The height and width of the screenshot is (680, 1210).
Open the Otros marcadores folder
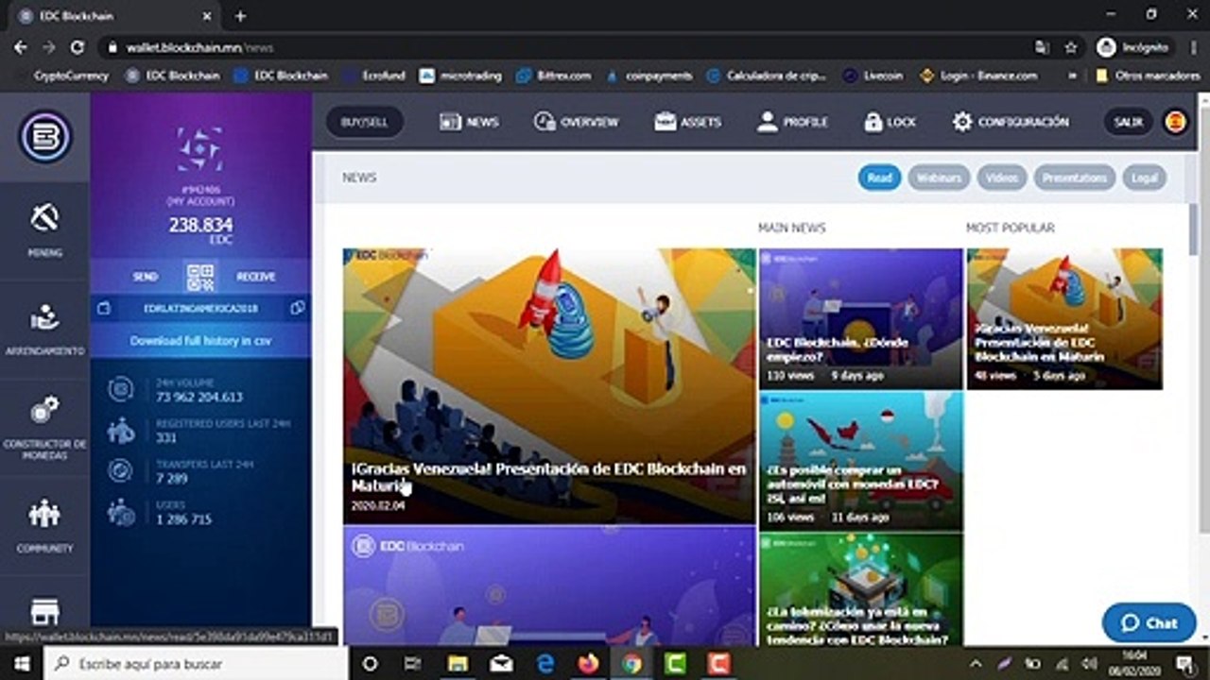tap(1148, 76)
